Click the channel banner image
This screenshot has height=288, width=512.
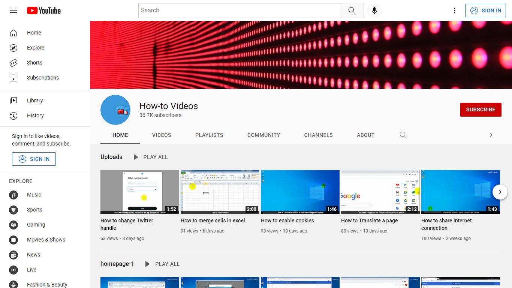tap(301, 55)
